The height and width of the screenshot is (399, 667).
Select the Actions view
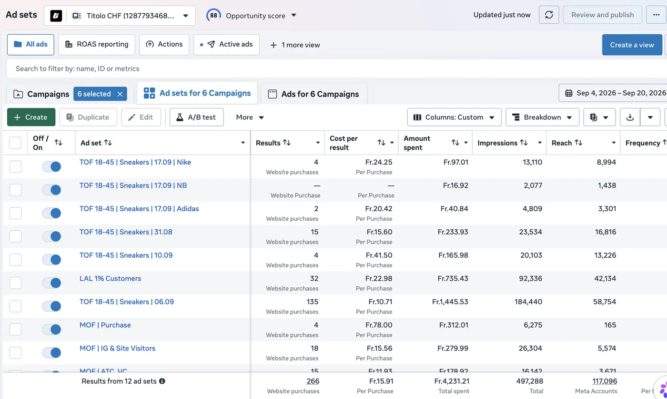point(164,44)
